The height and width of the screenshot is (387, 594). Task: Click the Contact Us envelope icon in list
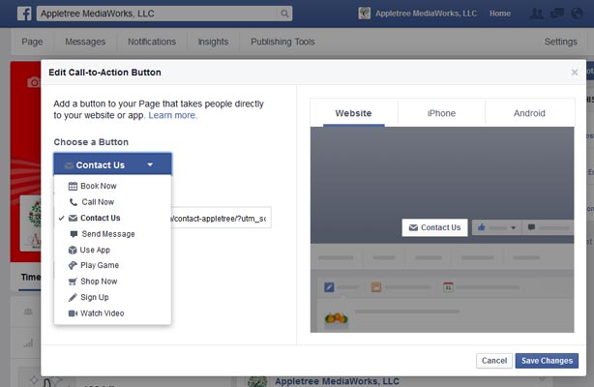[x=73, y=218]
